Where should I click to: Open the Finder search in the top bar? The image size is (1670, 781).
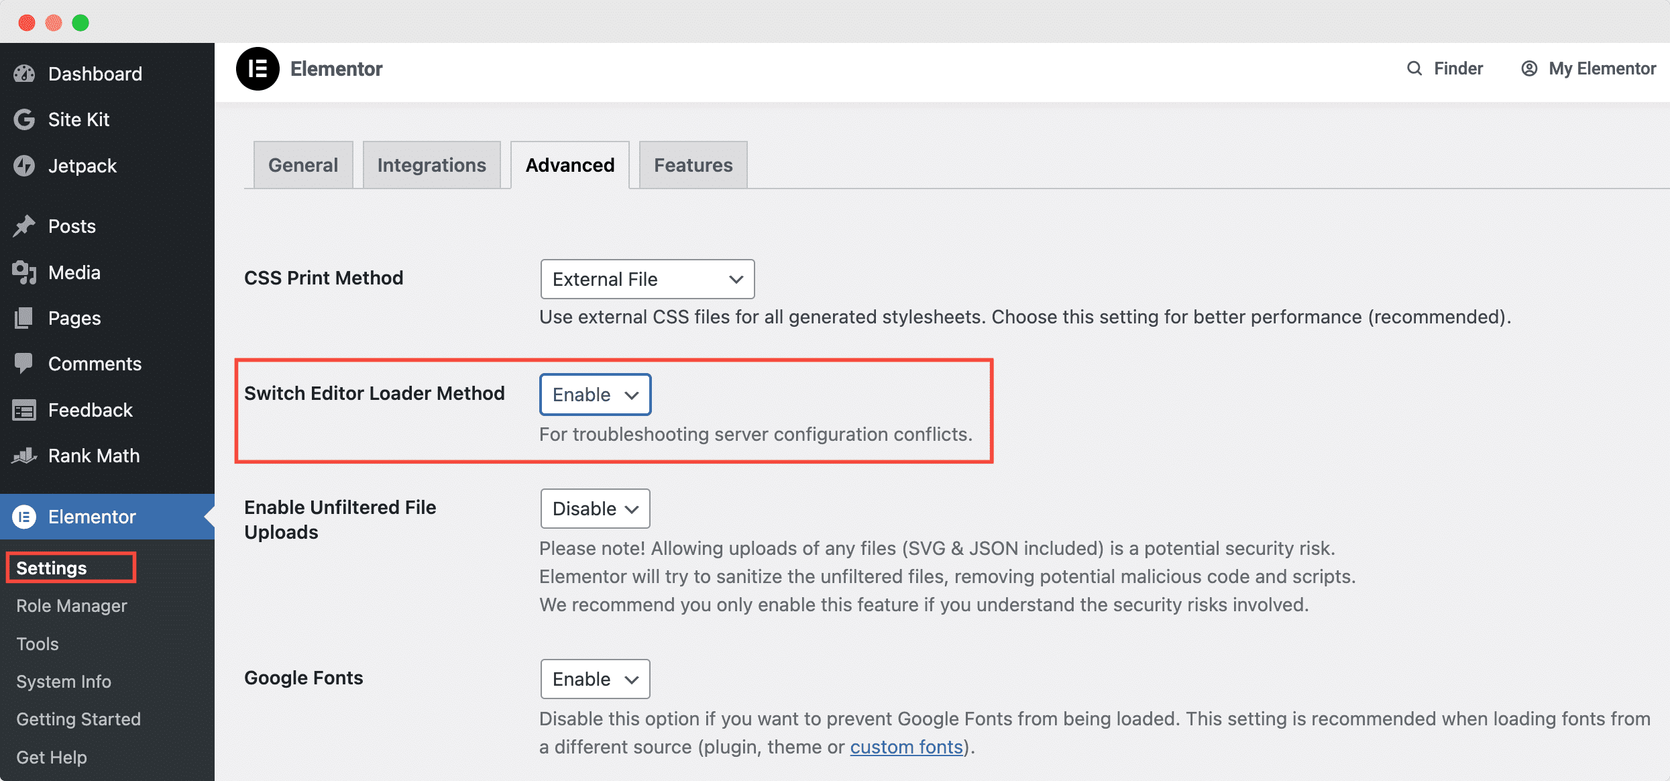pyautogui.click(x=1445, y=68)
